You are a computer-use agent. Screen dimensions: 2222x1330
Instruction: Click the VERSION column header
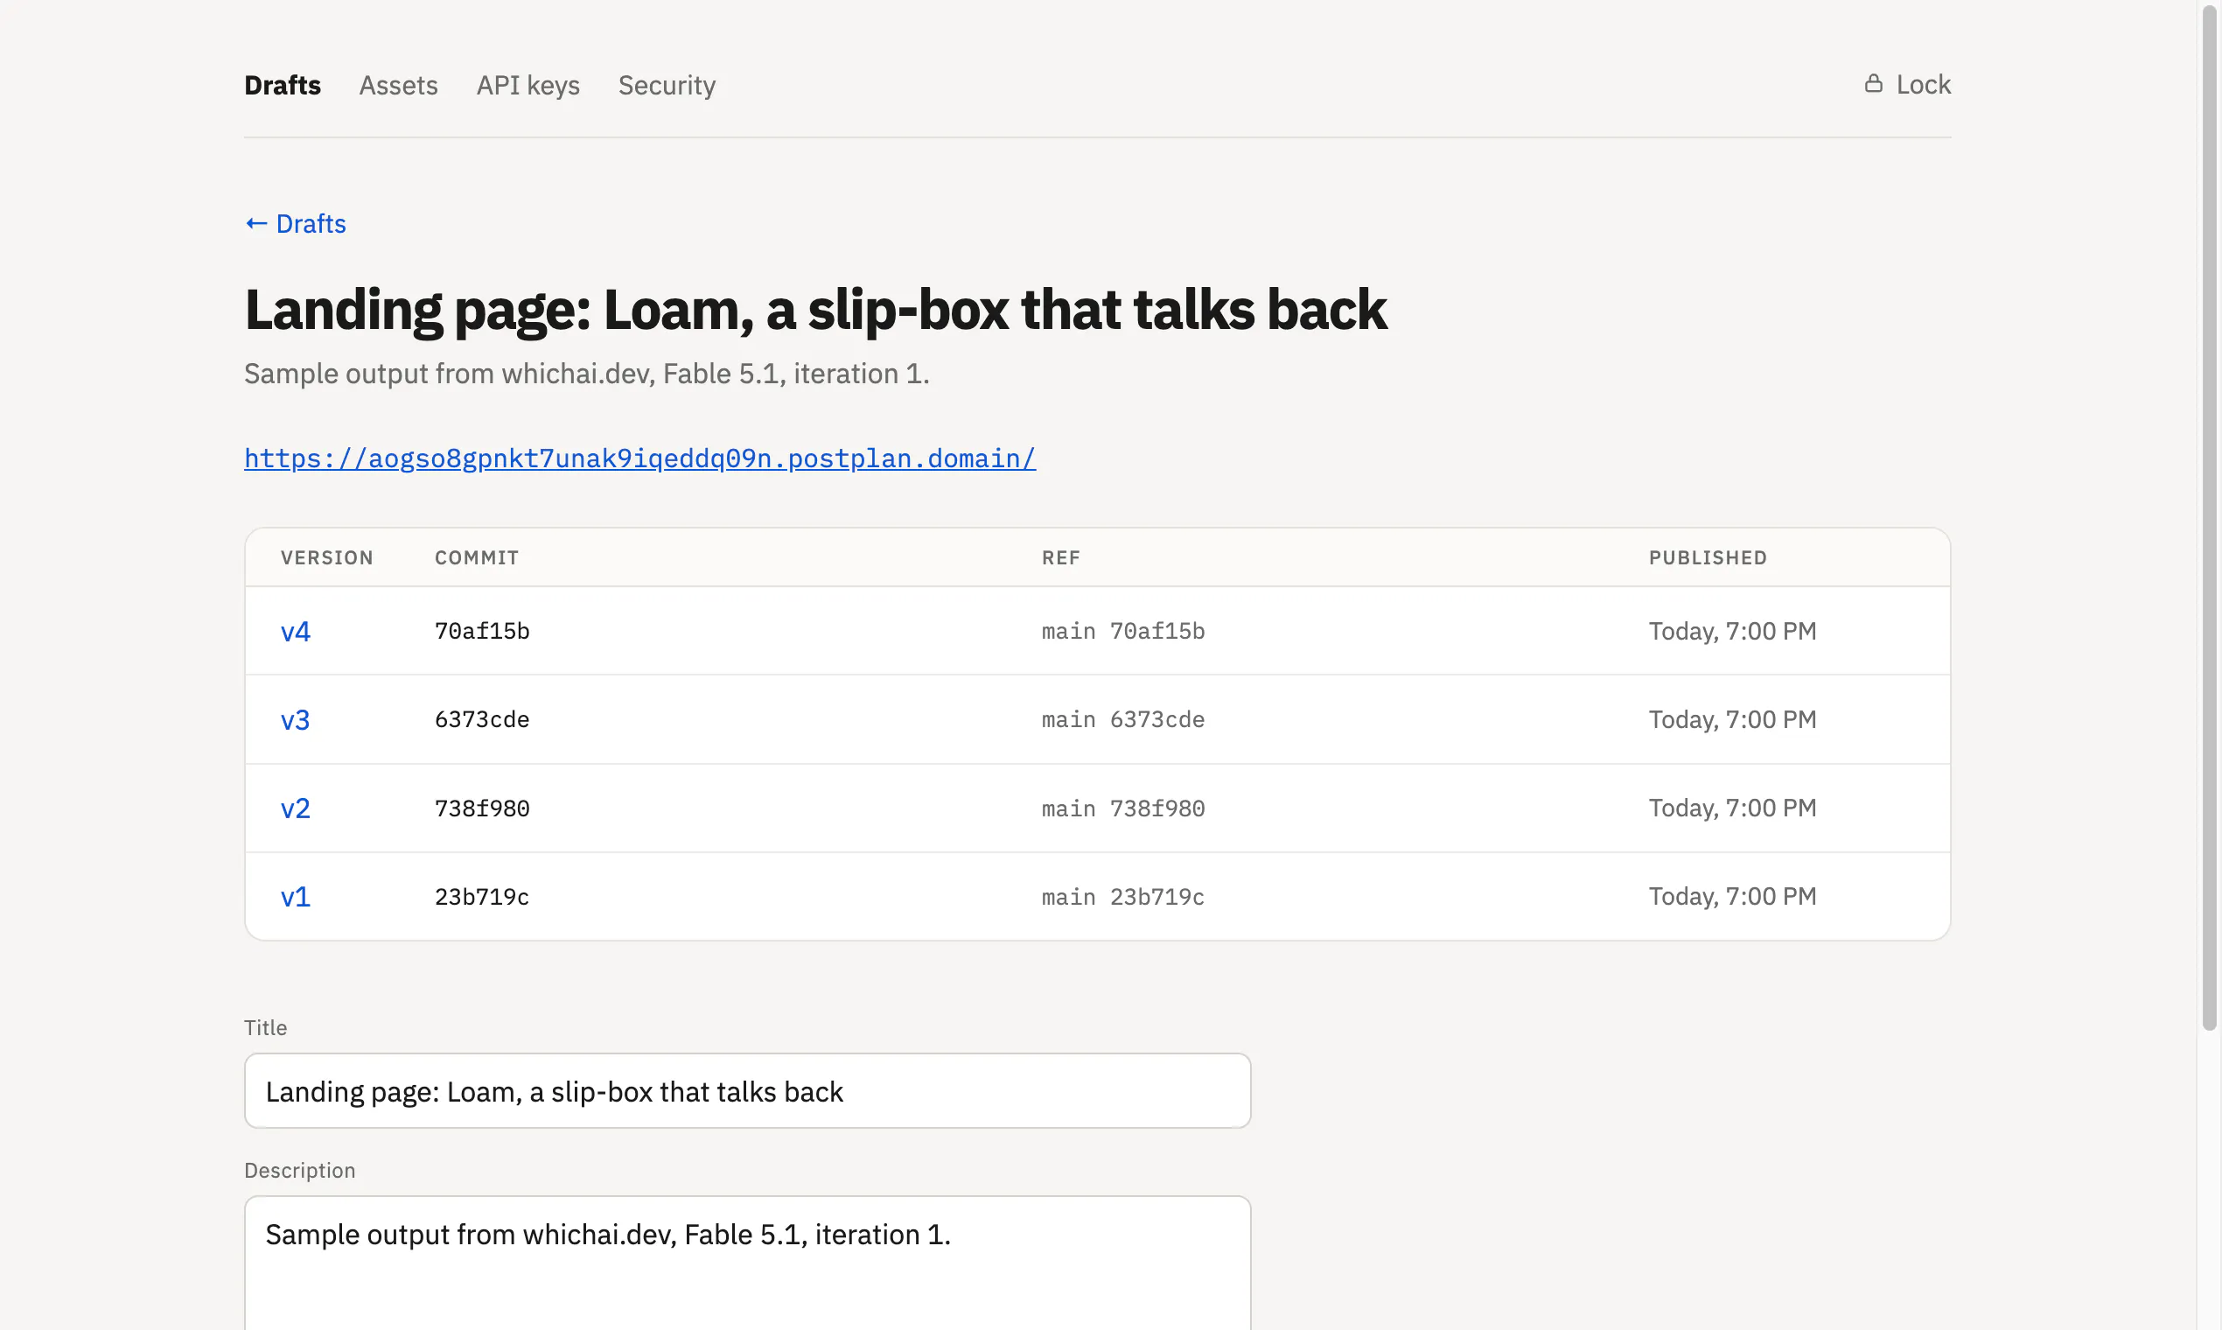point(327,557)
